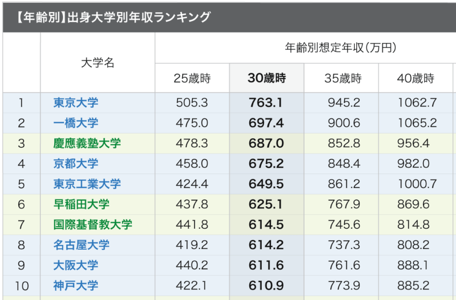Viewport: 456px width, 300px height.
Task: Click the 大学名 column header
Action: [98, 62]
